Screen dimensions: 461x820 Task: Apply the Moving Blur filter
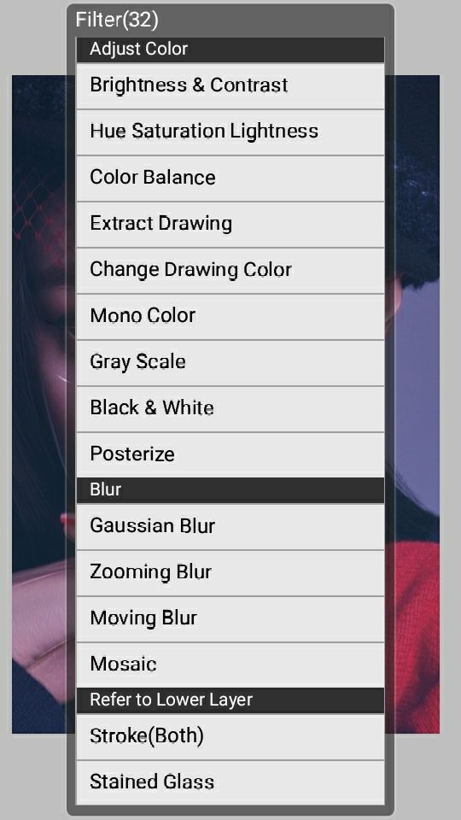click(x=230, y=618)
